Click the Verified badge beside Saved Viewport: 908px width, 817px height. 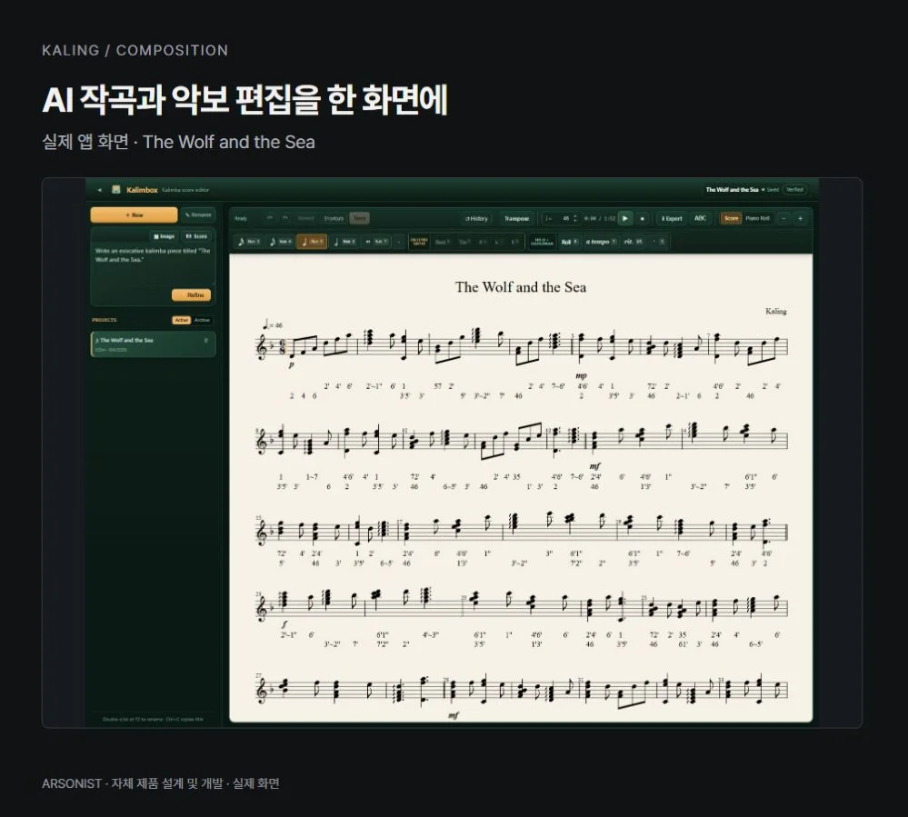pyautogui.click(x=794, y=189)
